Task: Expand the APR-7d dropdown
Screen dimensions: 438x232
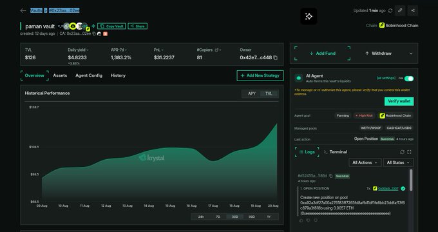Action: pyautogui.click(x=126, y=50)
